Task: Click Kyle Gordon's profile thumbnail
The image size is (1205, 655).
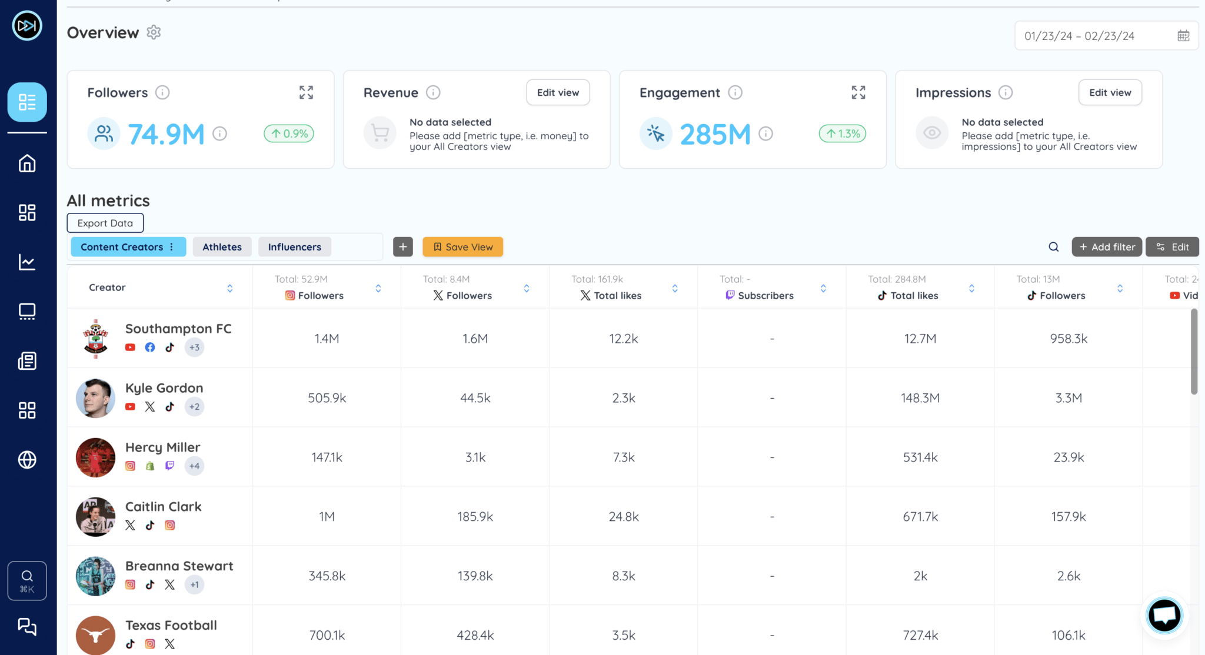Action: click(95, 398)
